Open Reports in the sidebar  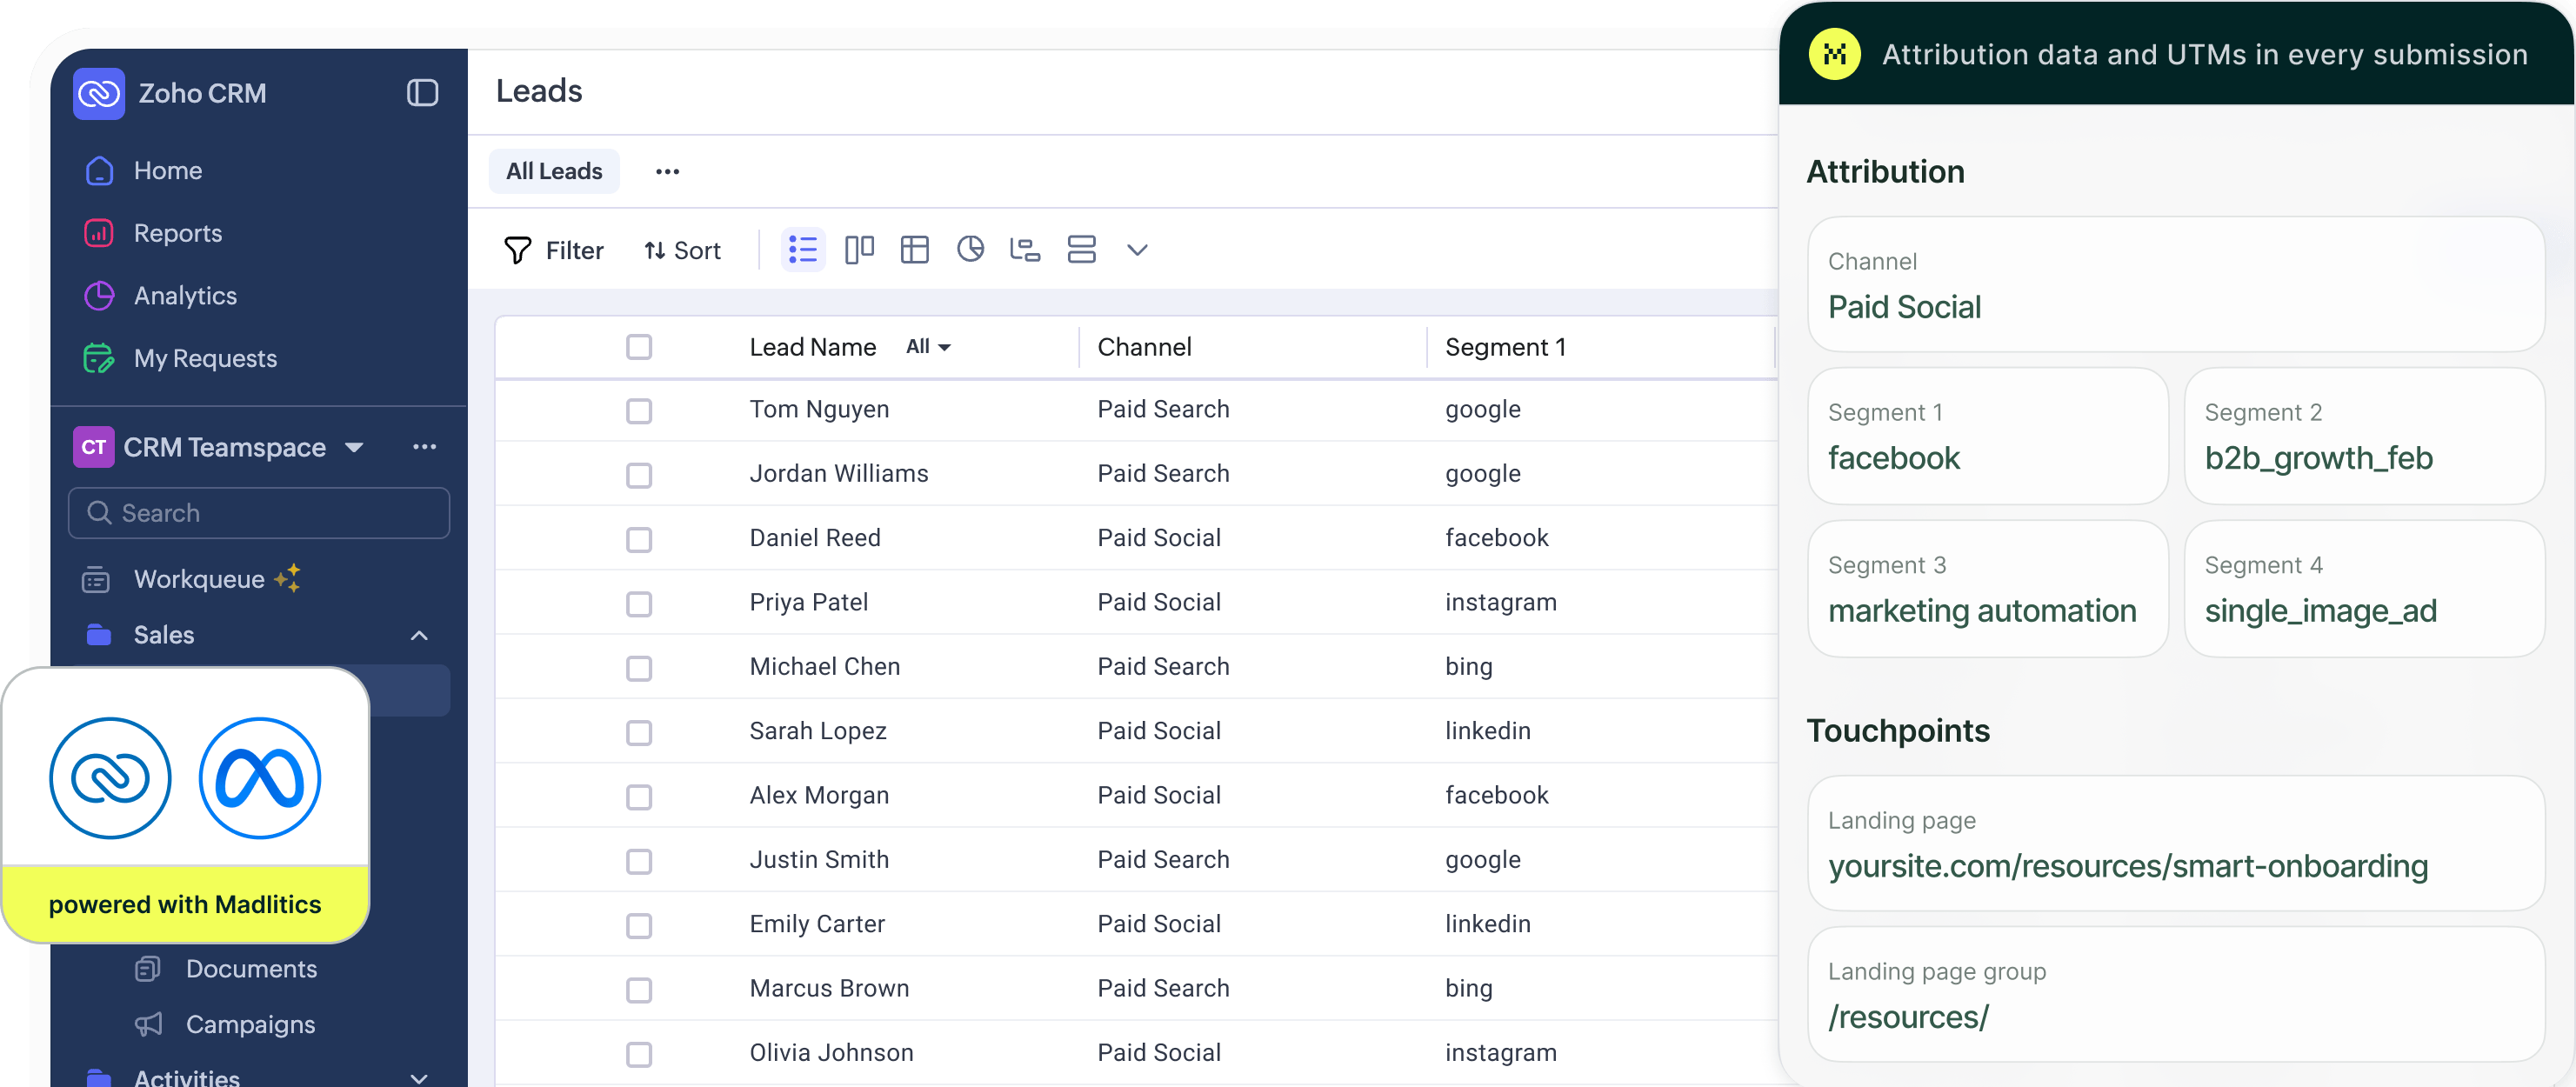click(x=178, y=233)
